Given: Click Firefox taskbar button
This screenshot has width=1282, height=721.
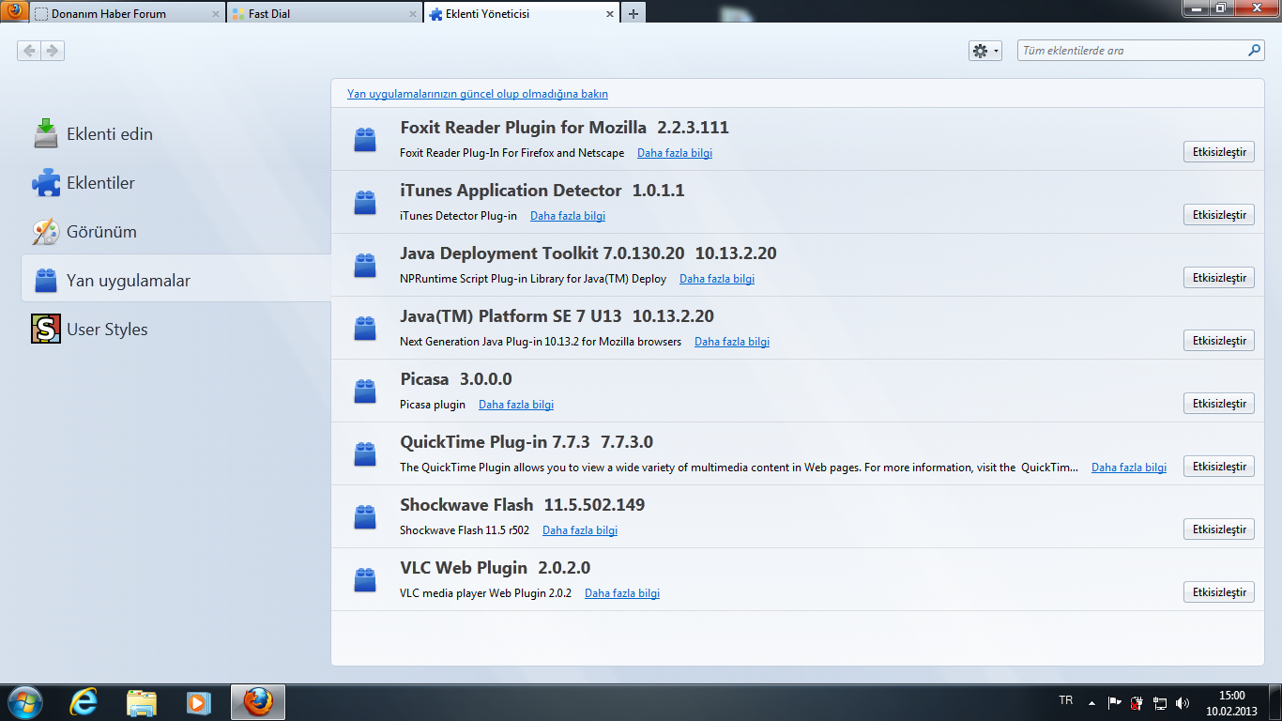Looking at the screenshot, I should point(257,702).
